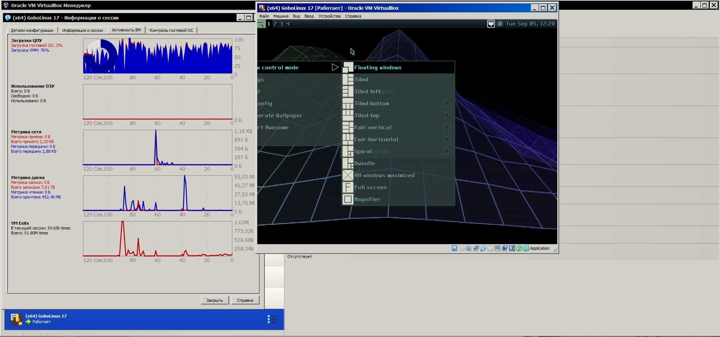
Task: Open the GoboLinux 17 machine tools list icon
Action: coord(271,319)
